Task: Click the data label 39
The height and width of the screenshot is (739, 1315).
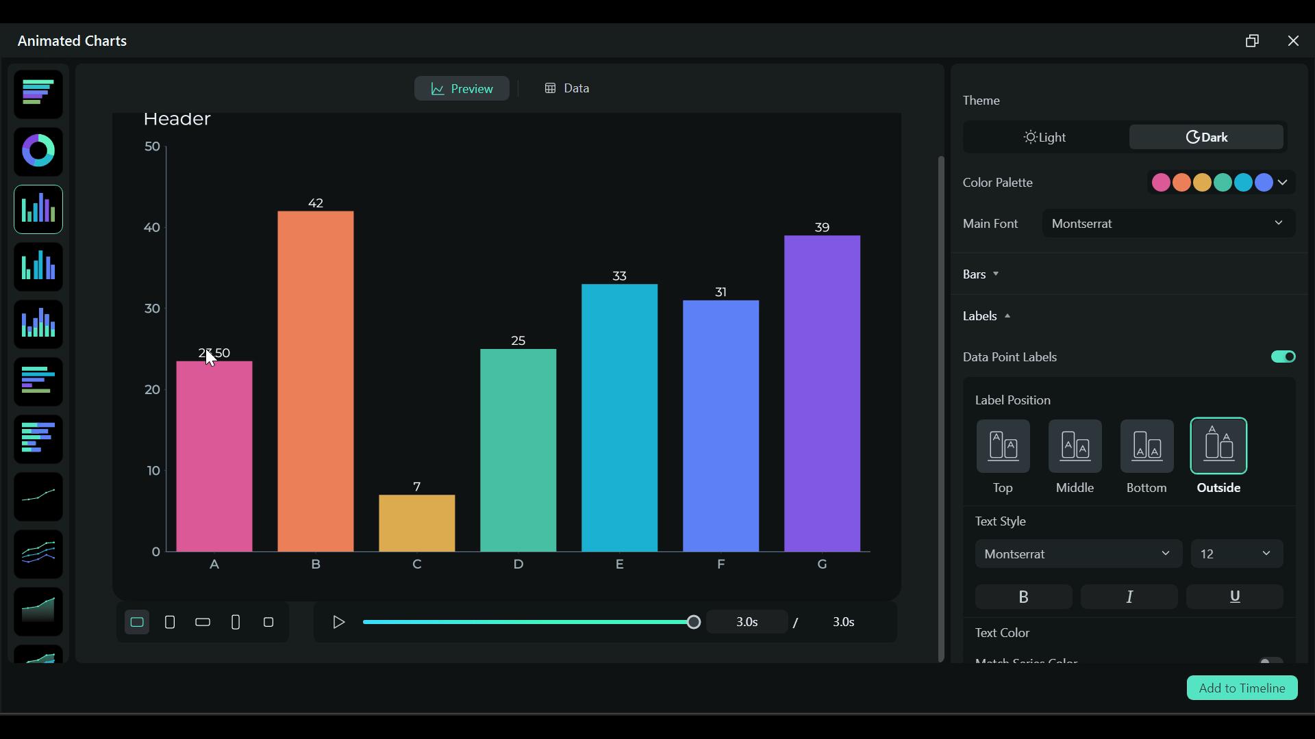Action: [823, 228]
